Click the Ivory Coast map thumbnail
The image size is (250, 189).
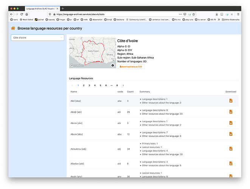[x=93, y=53]
